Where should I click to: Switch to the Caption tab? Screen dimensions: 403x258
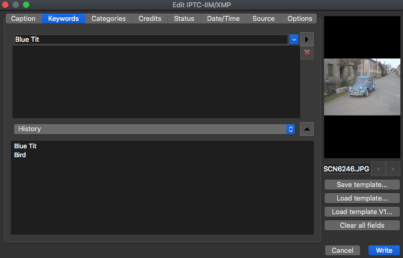[24, 19]
